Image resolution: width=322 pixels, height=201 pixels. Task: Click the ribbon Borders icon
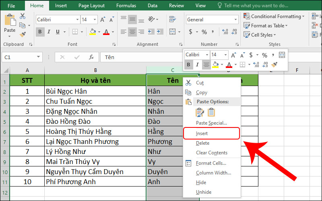click(x=75, y=32)
